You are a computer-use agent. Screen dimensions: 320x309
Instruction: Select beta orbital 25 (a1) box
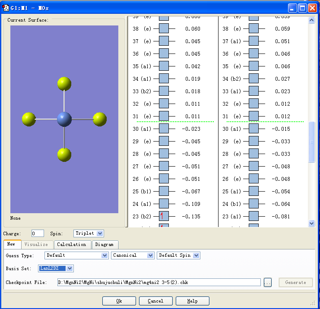coord(253,191)
